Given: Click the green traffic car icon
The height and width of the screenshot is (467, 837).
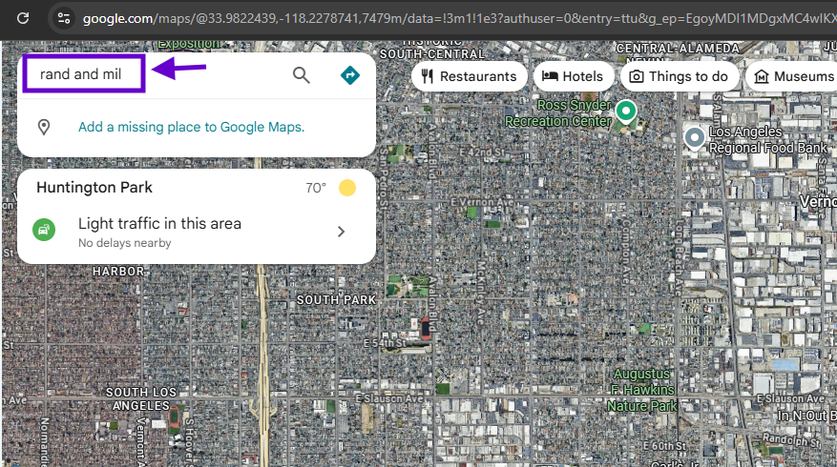Looking at the screenshot, I should [44, 230].
